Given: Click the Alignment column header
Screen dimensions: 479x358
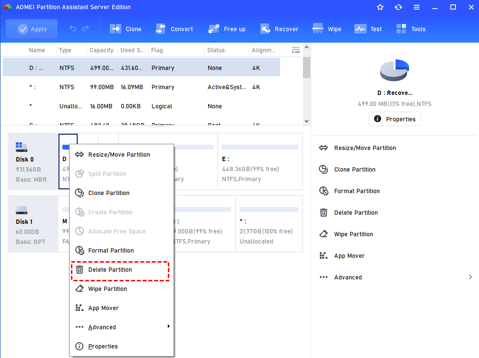Looking at the screenshot, I should (x=264, y=50).
